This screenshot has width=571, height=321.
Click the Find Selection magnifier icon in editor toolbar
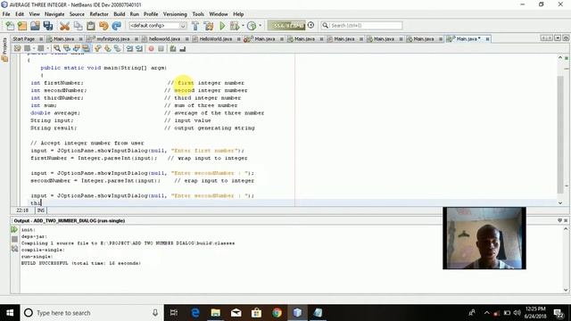point(57,48)
